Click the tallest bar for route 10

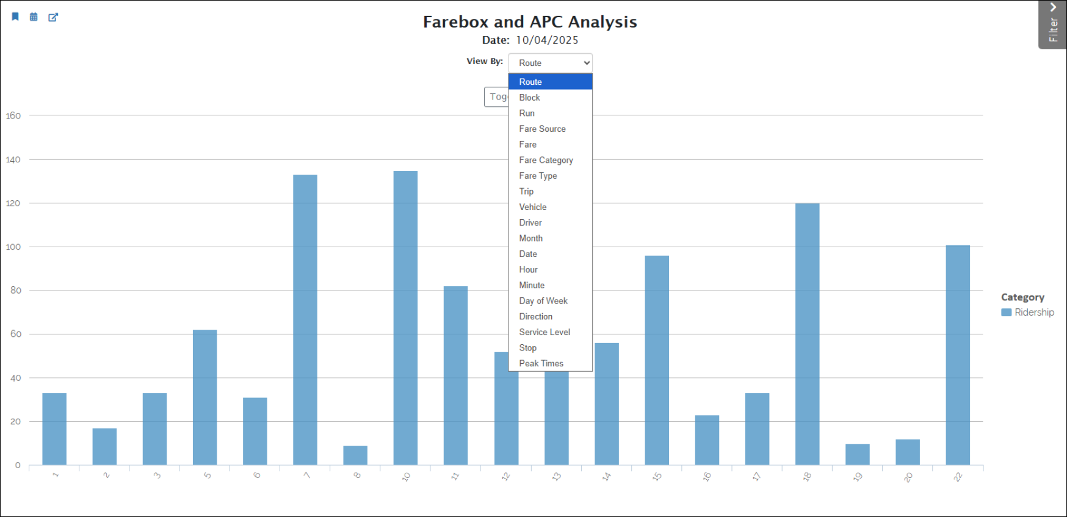coord(405,317)
